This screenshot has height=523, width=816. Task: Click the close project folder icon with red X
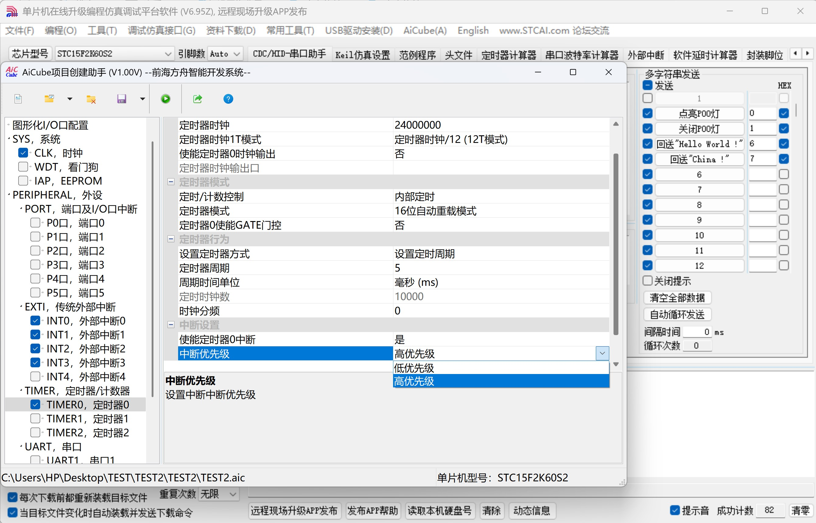point(91,99)
